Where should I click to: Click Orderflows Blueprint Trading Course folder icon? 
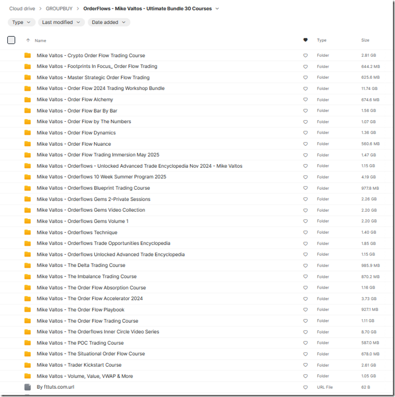[28, 188]
